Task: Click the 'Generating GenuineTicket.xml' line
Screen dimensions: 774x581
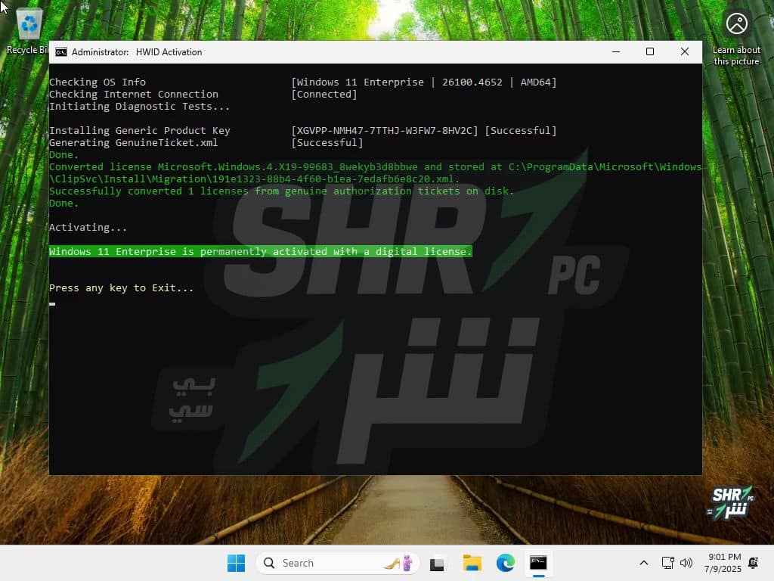Action: 133,142
